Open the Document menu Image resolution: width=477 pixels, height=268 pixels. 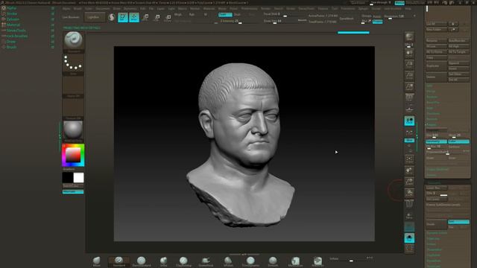click(x=103, y=8)
